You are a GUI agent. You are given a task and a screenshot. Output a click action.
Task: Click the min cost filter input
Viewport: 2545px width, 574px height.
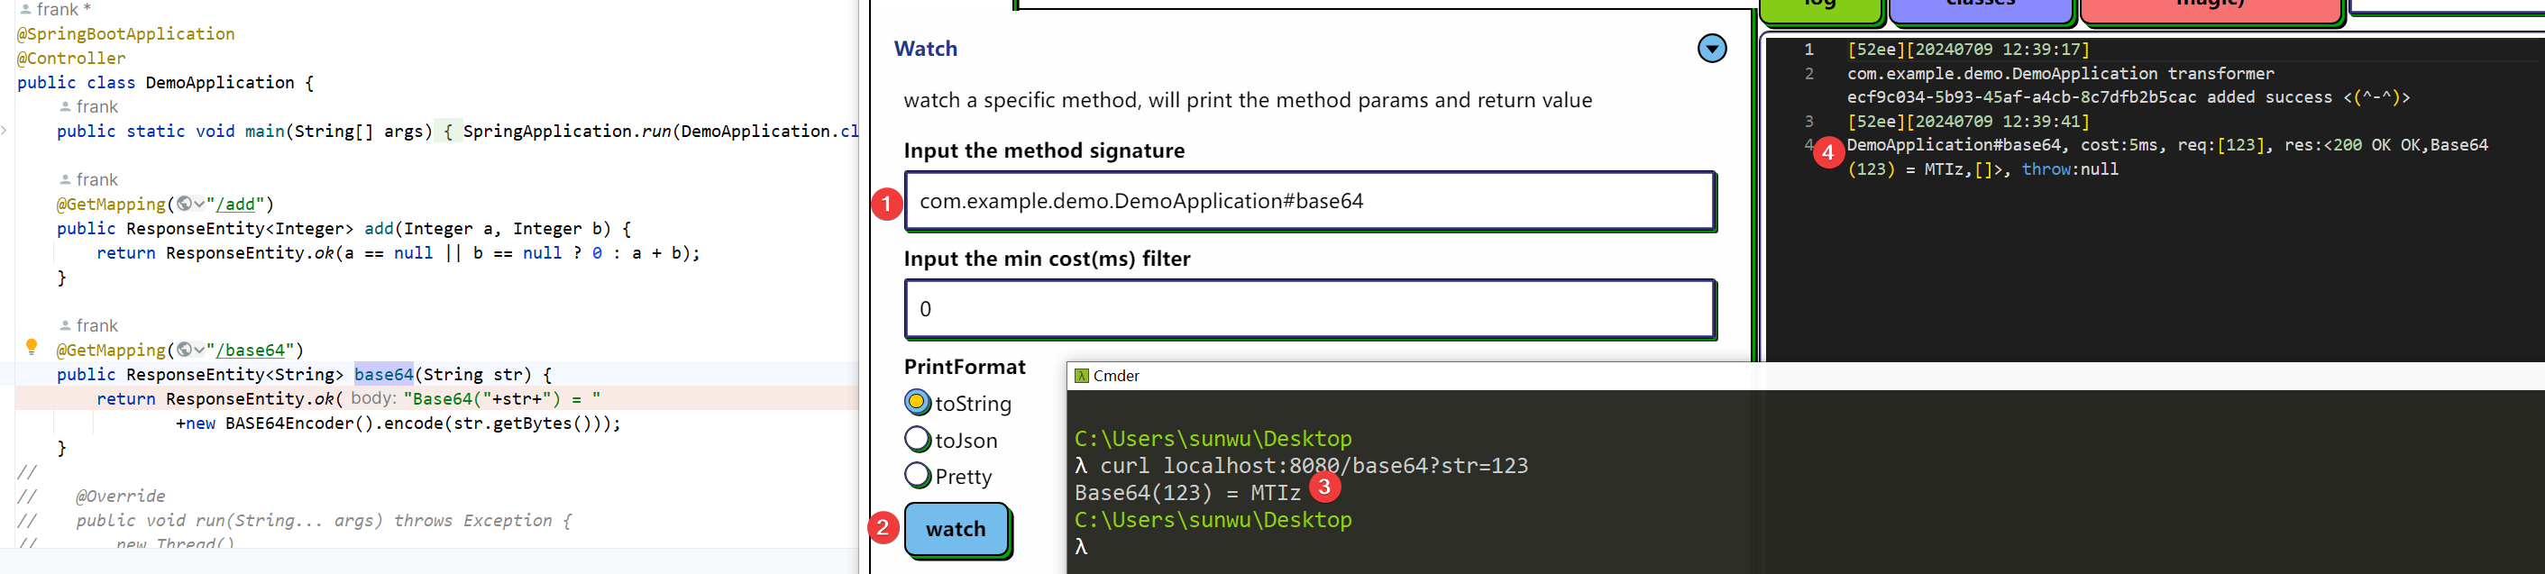point(1308,309)
